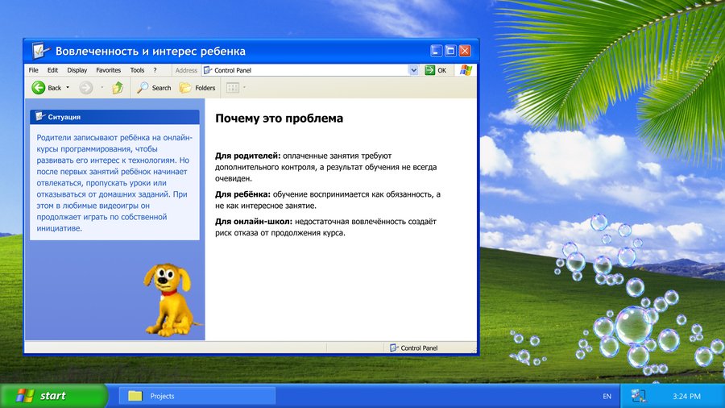725x408 pixels.
Task: Open the Display menu
Action: [x=77, y=70]
